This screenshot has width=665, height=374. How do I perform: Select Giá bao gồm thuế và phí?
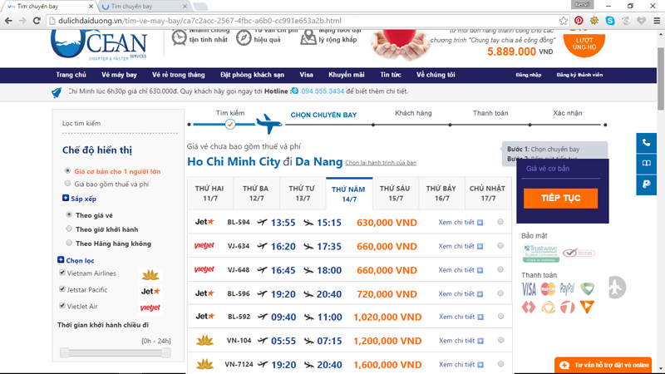point(67,184)
